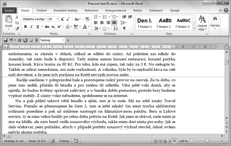Expand the styles gallery more arrow

(x=194, y=28)
